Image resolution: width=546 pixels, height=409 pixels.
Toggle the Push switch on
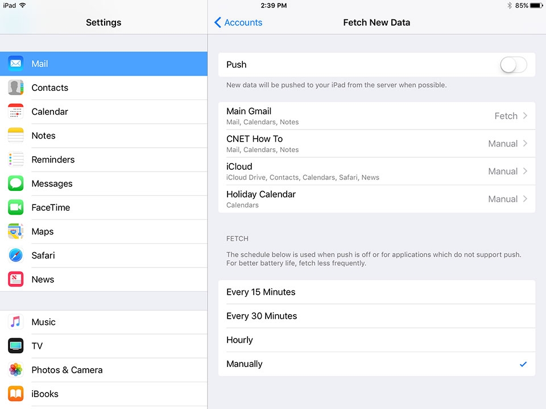513,65
